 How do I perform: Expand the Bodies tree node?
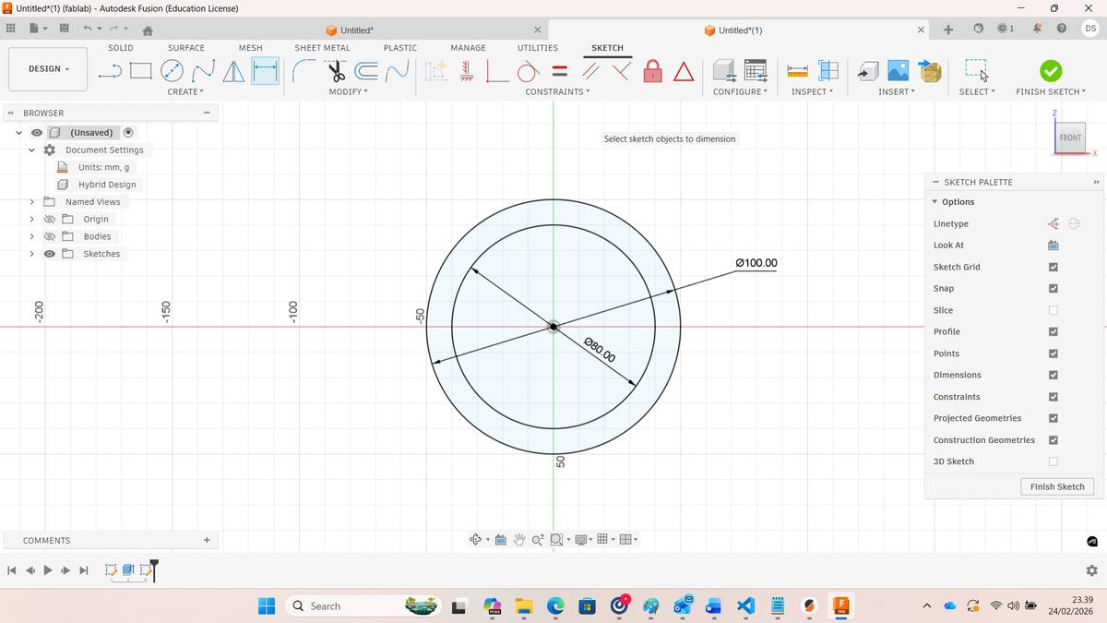point(31,236)
